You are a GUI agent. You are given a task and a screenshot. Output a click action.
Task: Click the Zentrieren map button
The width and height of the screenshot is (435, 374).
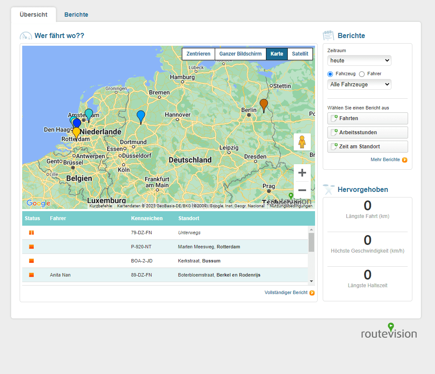point(199,53)
